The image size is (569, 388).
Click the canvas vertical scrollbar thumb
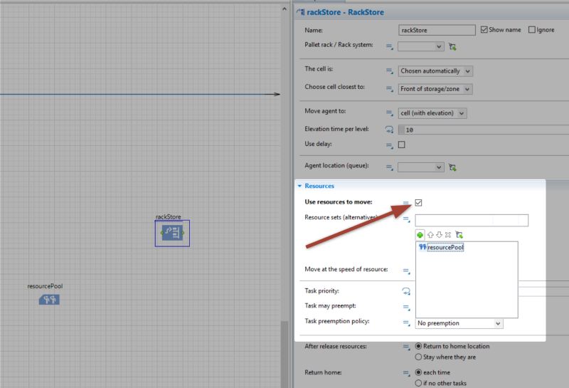(x=285, y=355)
